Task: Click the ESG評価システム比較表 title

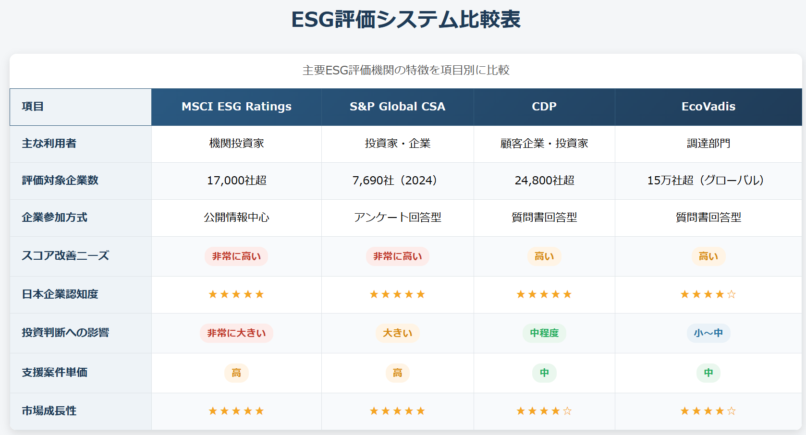Action: point(406,20)
